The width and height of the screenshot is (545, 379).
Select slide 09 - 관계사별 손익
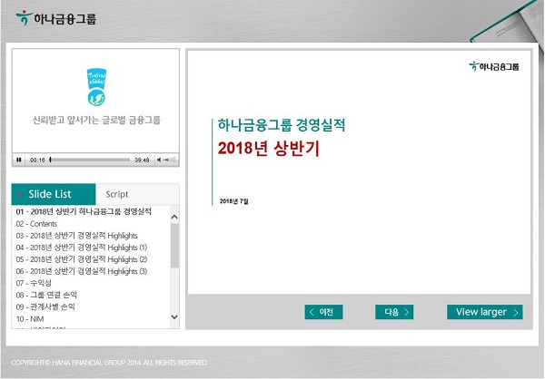45,306
